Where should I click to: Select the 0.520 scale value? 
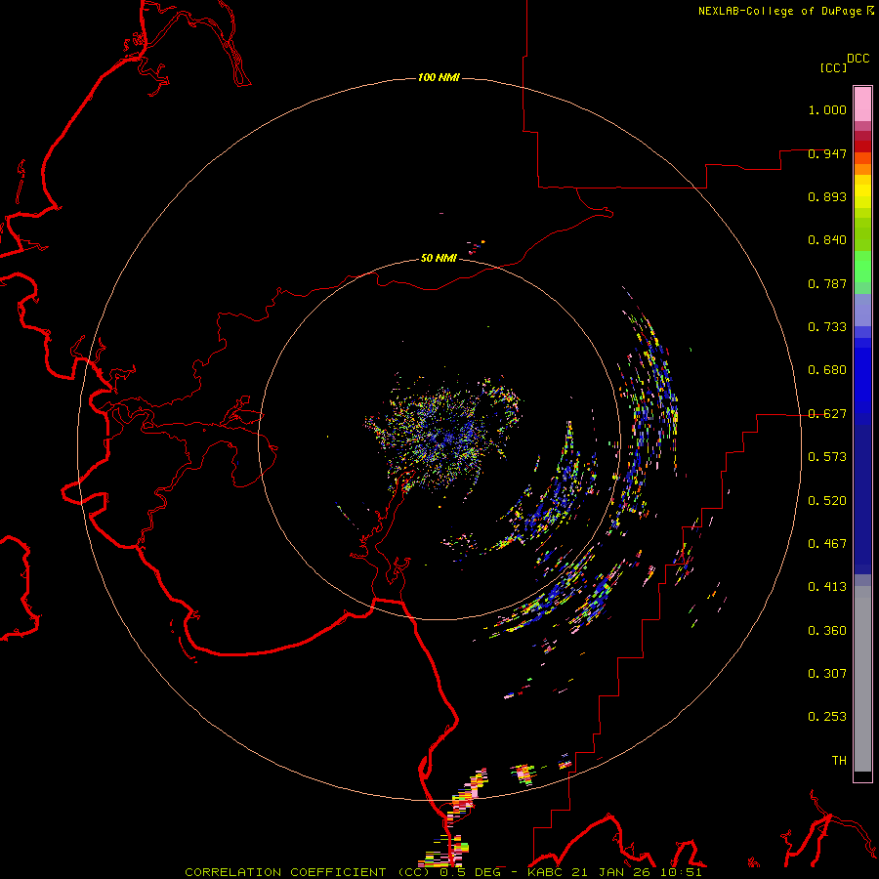[827, 501]
